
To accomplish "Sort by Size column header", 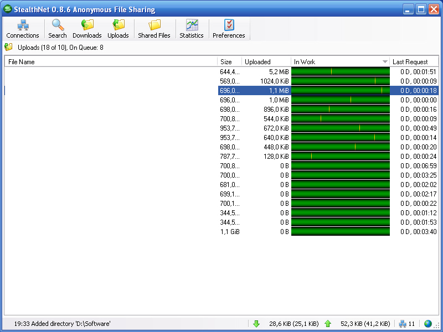I will tap(229, 62).
